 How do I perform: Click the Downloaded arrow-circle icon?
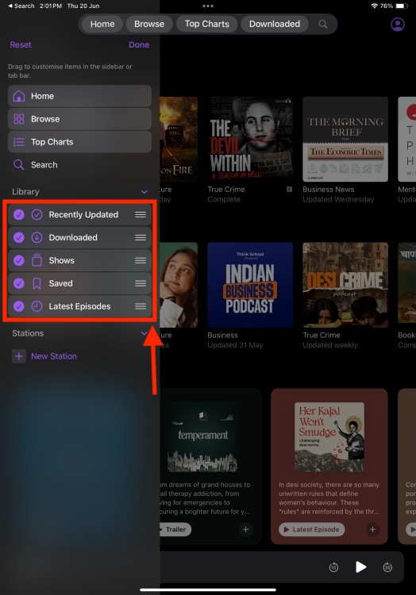37,237
